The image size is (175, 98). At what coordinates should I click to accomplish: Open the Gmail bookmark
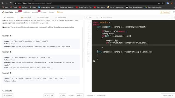13,7
